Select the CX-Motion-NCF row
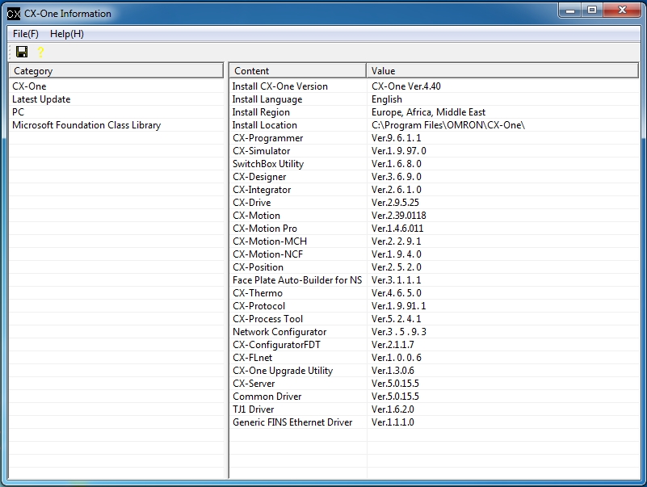Image resolution: width=647 pixels, height=487 pixels. 434,254
